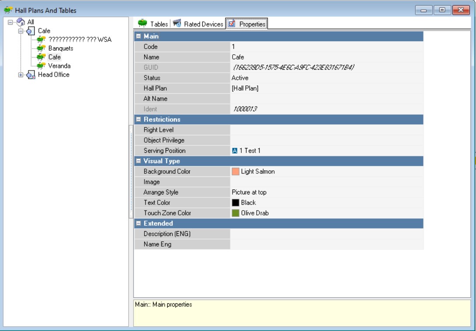Click the Light Salmon background color swatch
This screenshot has width=476, height=331.
pos(236,172)
